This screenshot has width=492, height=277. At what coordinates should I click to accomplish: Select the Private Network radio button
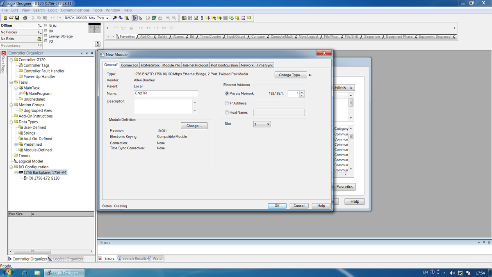point(227,94)
